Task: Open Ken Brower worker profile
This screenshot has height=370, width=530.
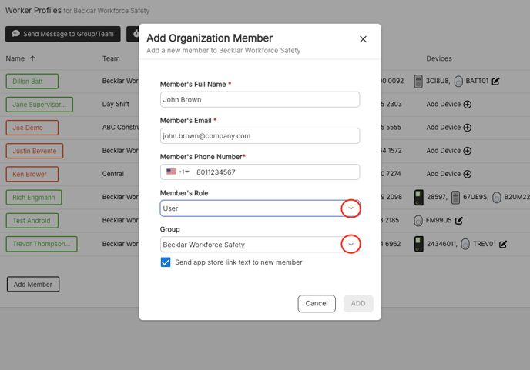Action: 32,174
